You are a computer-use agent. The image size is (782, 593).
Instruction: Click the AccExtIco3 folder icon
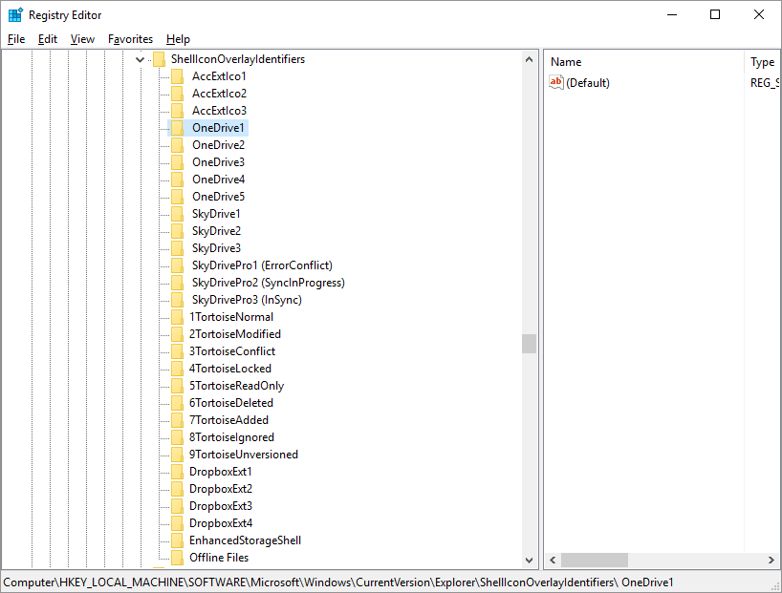[x=177, y=111]
